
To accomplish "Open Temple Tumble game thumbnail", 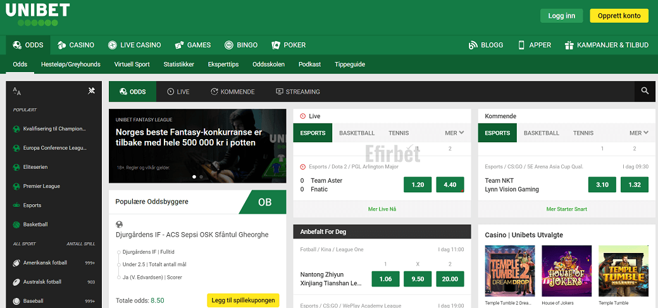I will (624, 270).
